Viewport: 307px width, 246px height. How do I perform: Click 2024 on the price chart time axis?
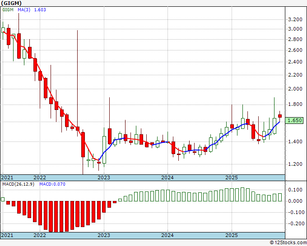coord(167,178)
